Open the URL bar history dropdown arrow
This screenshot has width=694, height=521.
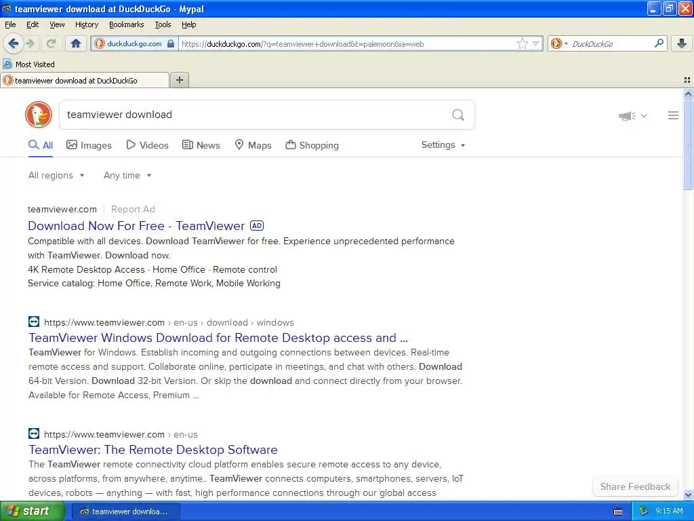[536, 43]
